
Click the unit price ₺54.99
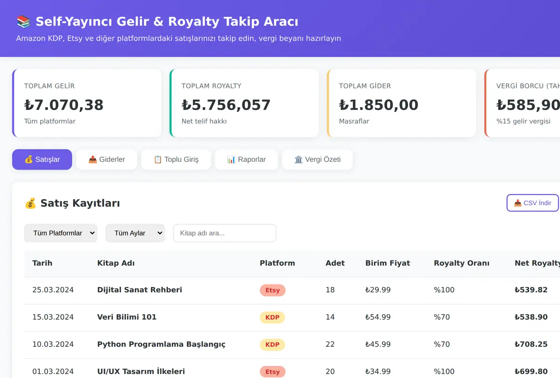pos(378,317)
